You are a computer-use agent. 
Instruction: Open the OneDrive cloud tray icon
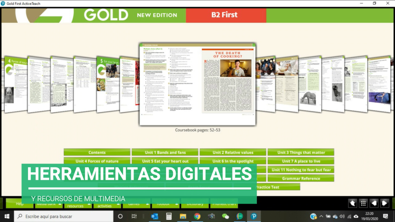[356, 216]
